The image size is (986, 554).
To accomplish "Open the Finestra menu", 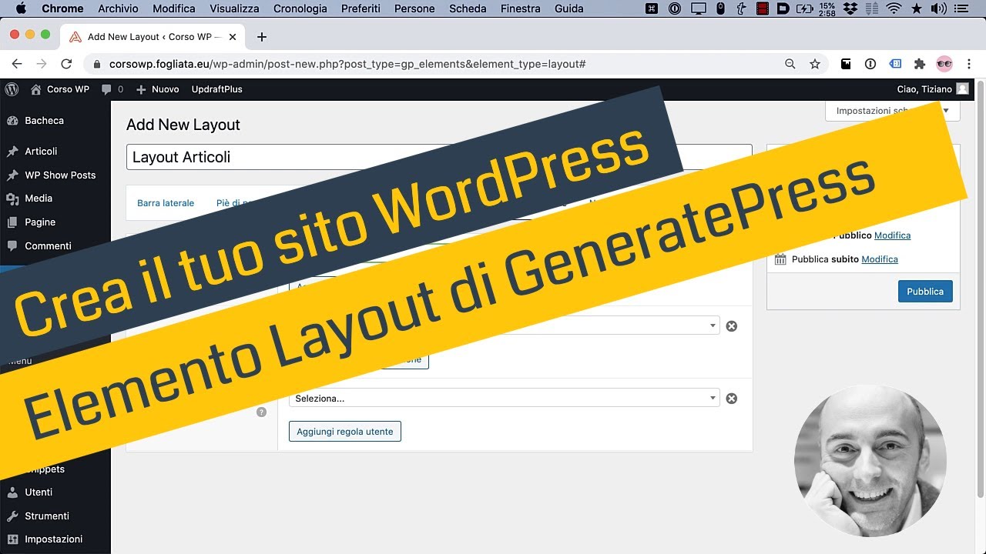I will click(x=520, y=8).
